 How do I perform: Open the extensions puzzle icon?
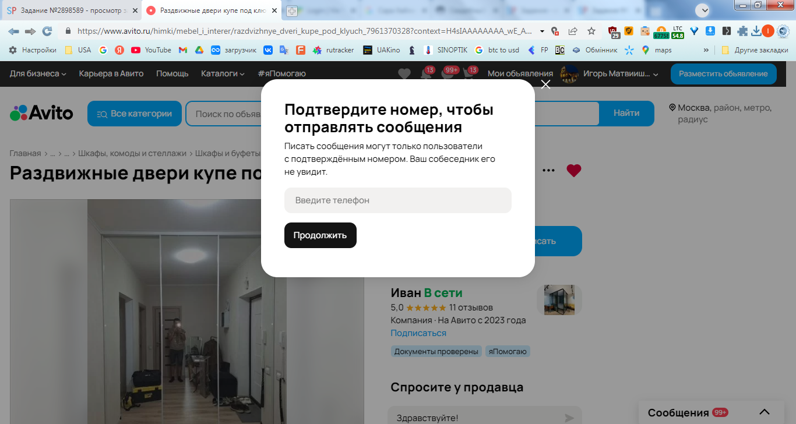click(742, 31)
